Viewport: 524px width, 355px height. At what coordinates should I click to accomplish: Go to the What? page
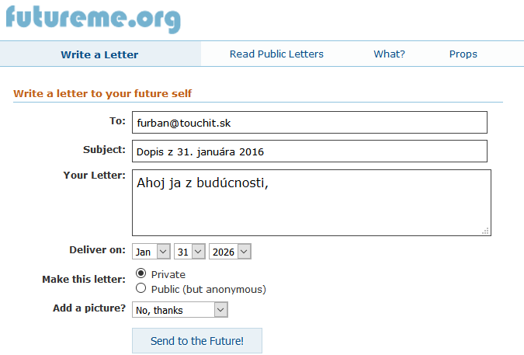[x=389, y=54]
